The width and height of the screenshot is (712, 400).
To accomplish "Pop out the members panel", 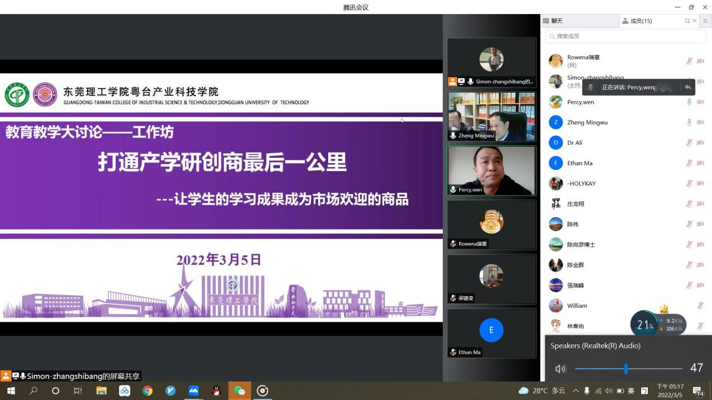I will 687,21.
